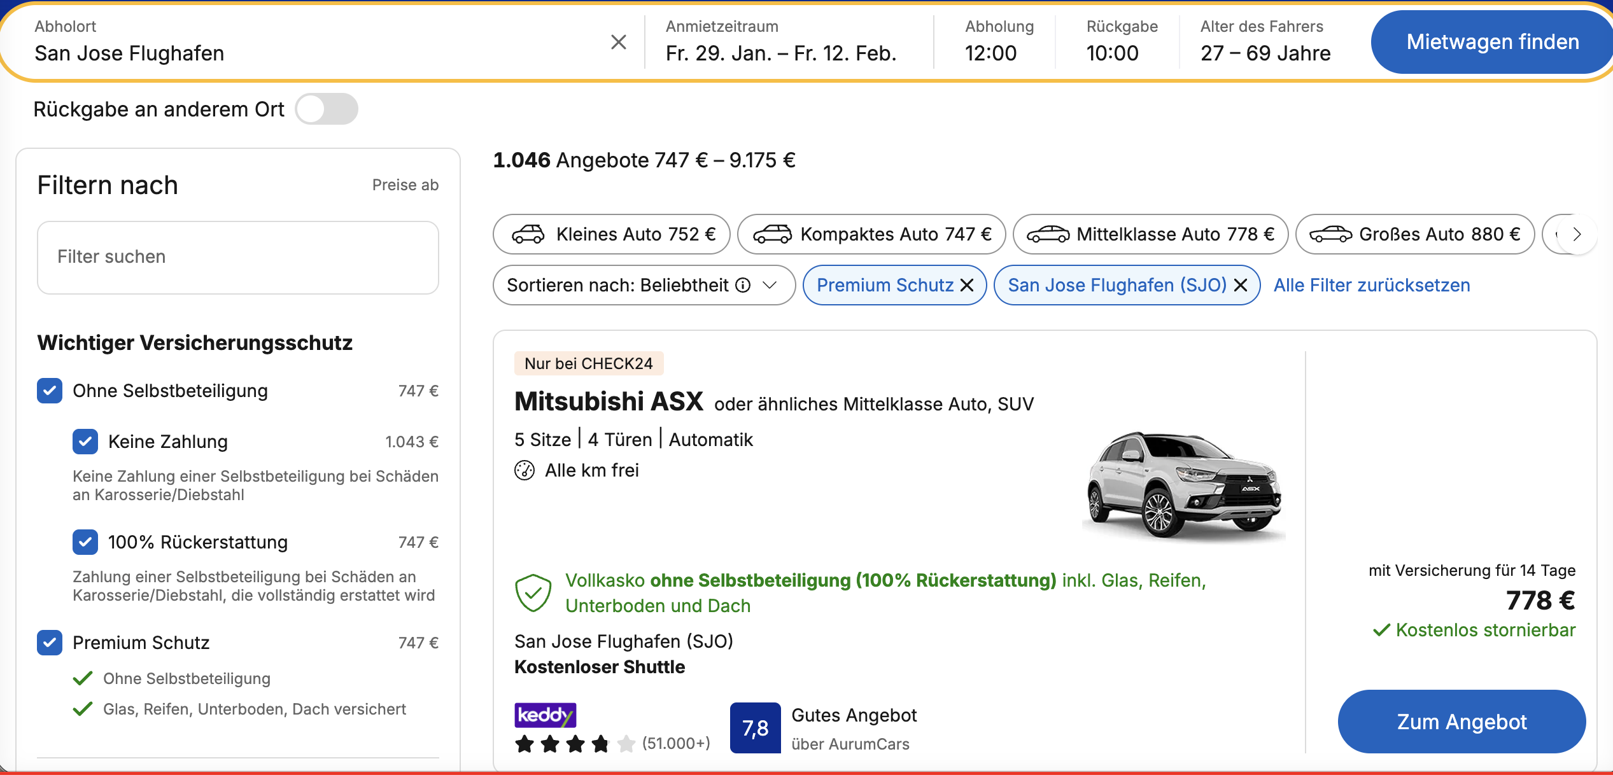Click the über AurumCars text
Screen dimensions: 1613x775
point(850,744)
